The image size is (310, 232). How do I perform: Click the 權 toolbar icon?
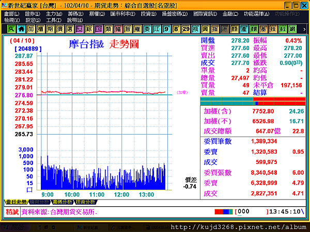click(x=137, y=29)
